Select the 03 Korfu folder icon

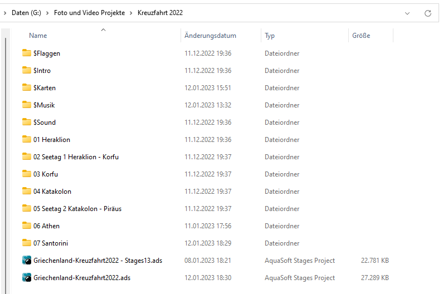[27, 174]
